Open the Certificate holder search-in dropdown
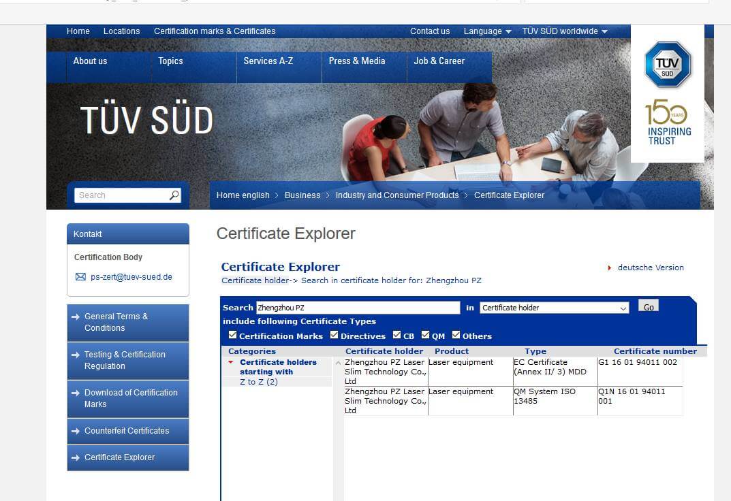Image resolution: width=731 pixels, height=501 pixels. pos(555,308)
